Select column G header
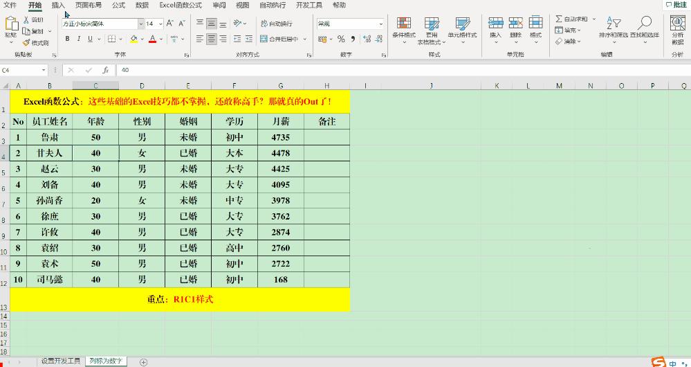This screenshot has height=367, width=691. tap(281, 86)
